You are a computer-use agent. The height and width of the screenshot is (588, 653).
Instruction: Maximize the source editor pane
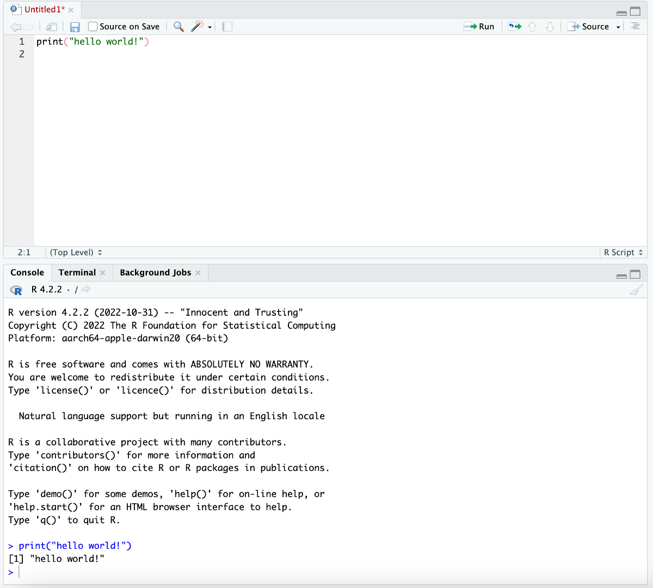[635, 11]
